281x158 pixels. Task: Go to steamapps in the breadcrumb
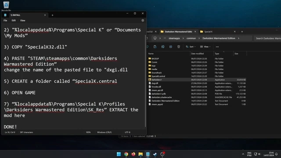174,38
